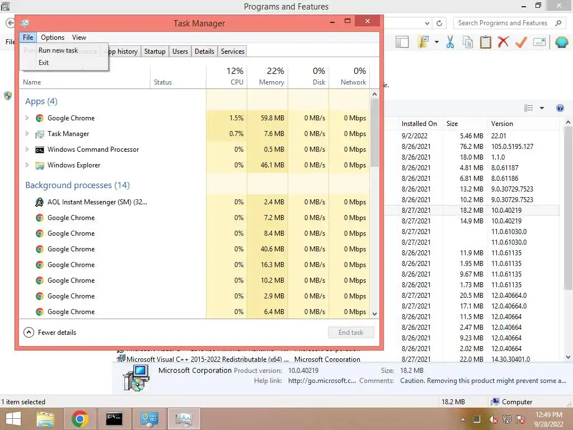
Task: Click the globe icon in Programs toolbar
Action: click(561, 42)
